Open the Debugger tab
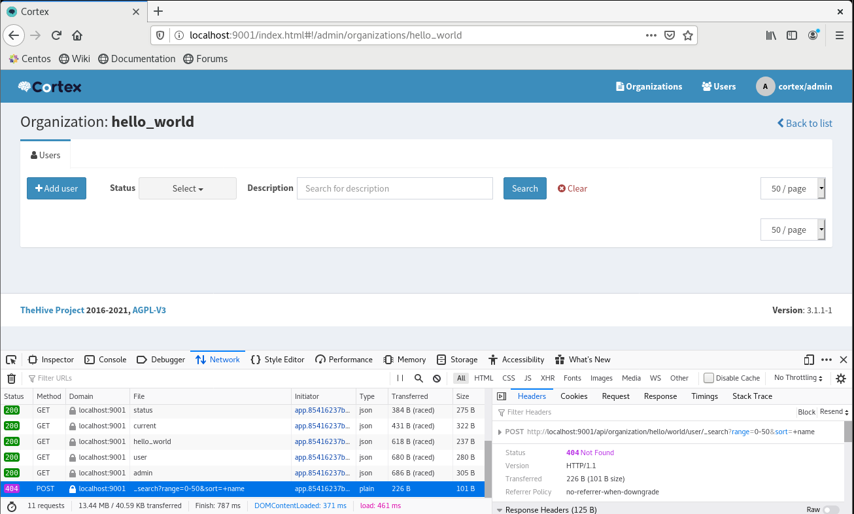854x514 pixels. (161, 360)
